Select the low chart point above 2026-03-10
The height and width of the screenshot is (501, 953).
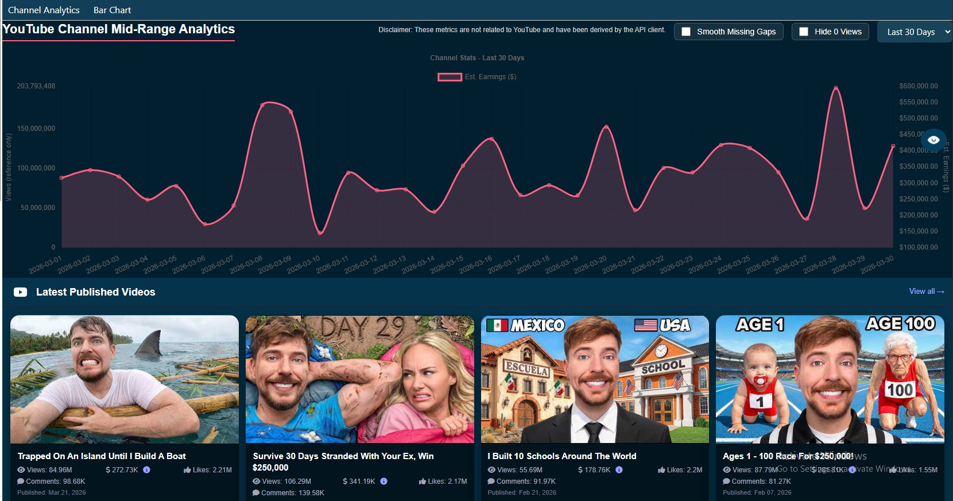point(320,233)
